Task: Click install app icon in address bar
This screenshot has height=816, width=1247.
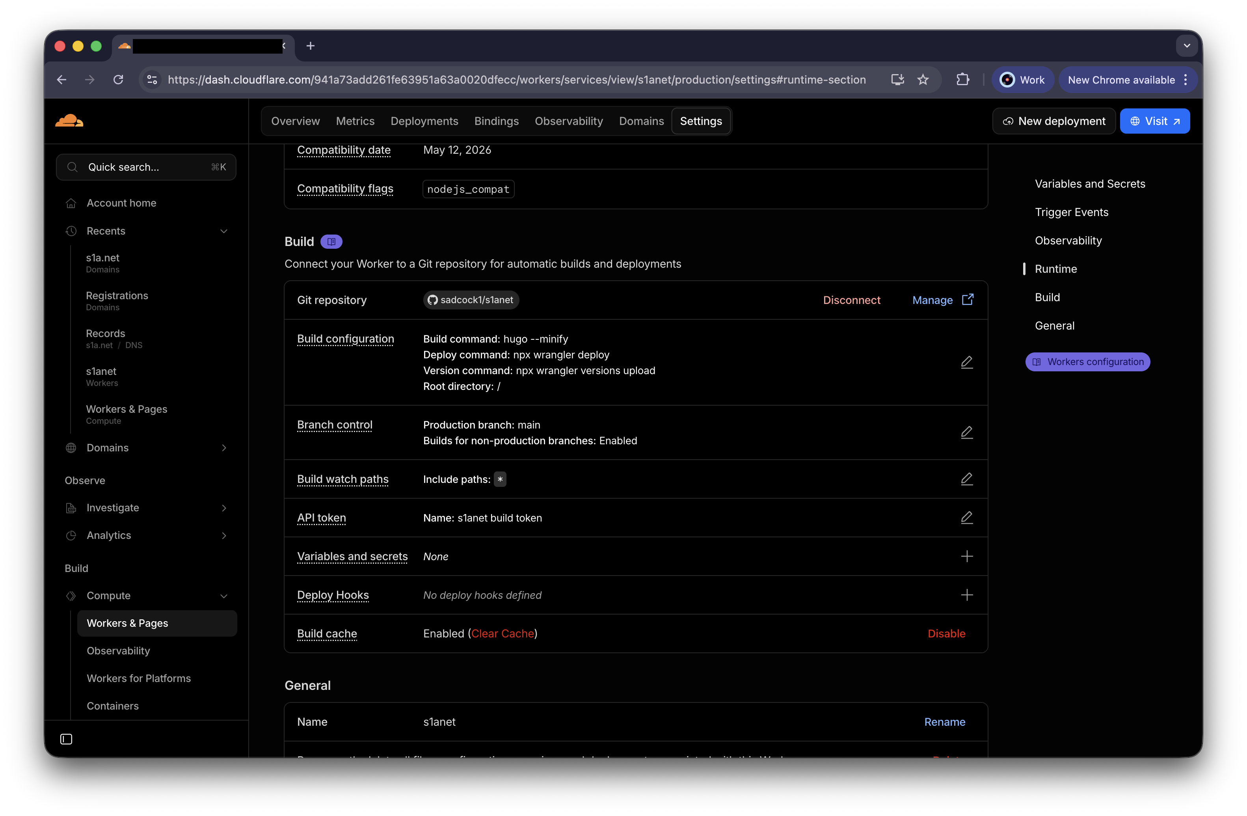Action: (x=897, y=80)
